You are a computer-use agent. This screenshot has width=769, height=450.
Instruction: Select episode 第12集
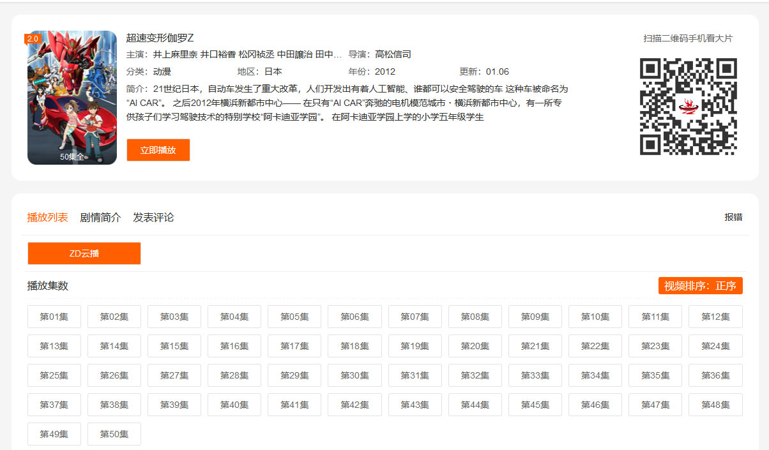point(715,317)
